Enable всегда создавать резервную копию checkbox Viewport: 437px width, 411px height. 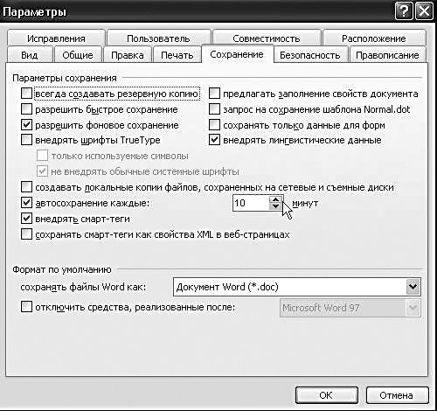26,94
